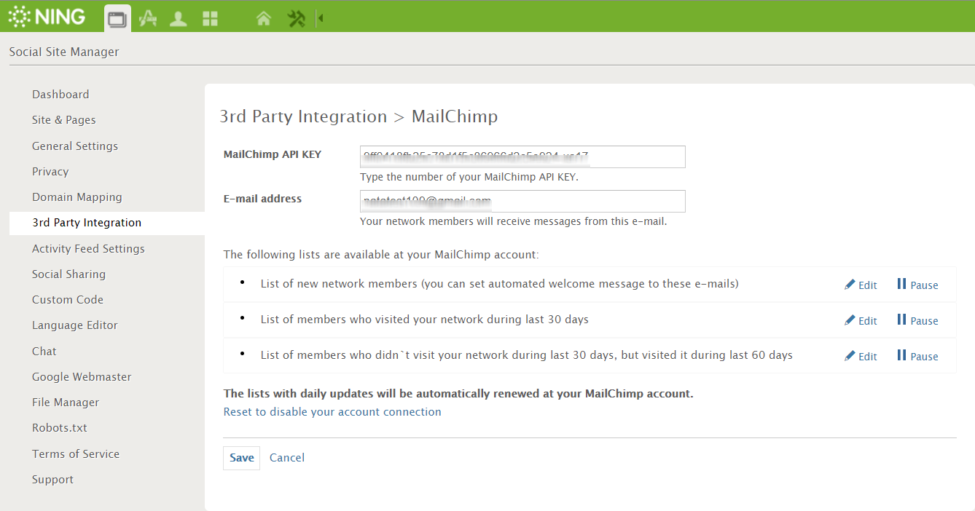Open Domain Mapping
Viewport: 975px width, 511px height.
(77, 197)
